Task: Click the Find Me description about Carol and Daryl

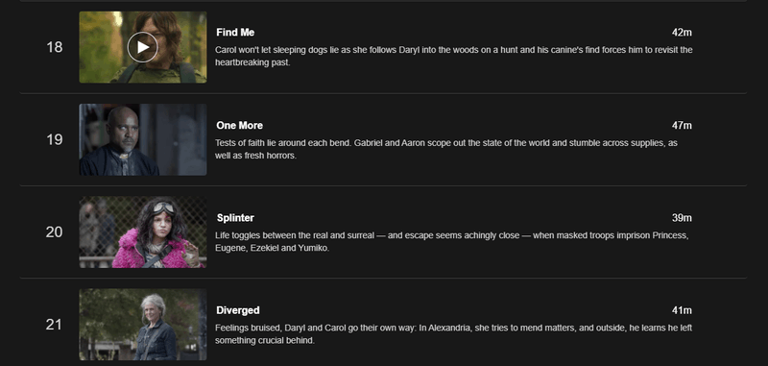Action: click(453, 57)
